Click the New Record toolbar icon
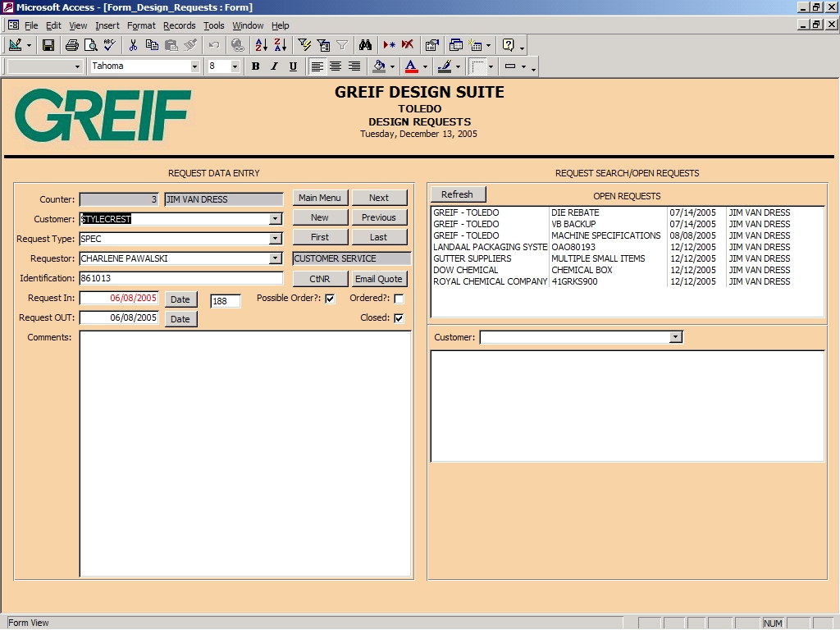This screenshot has height=630, width=840. [389, 45]
